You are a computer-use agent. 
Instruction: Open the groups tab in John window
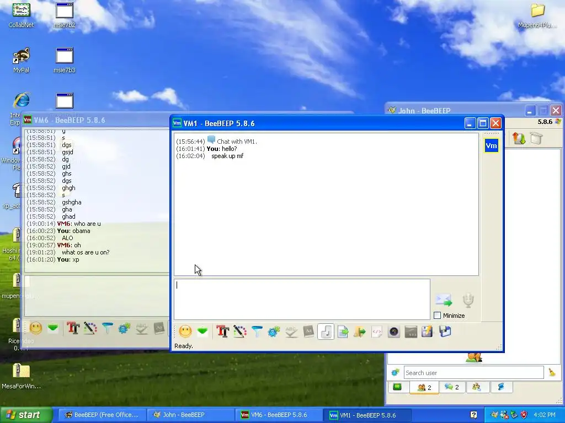click(x=477, y=387)
